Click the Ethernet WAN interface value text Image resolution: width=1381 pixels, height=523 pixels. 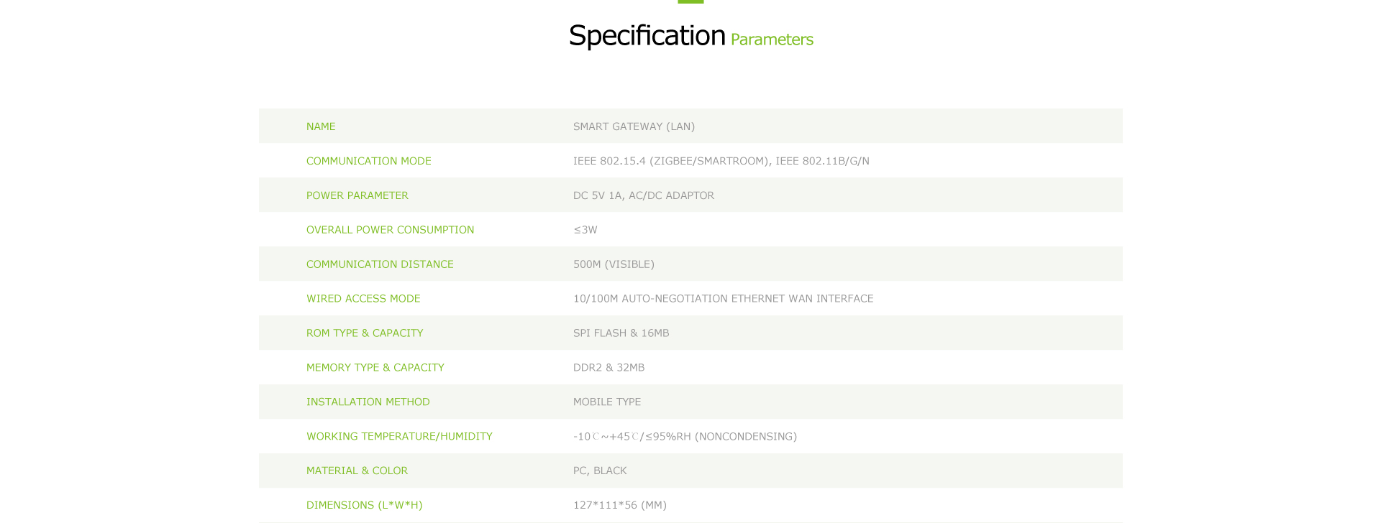click(x=724, y=298)
